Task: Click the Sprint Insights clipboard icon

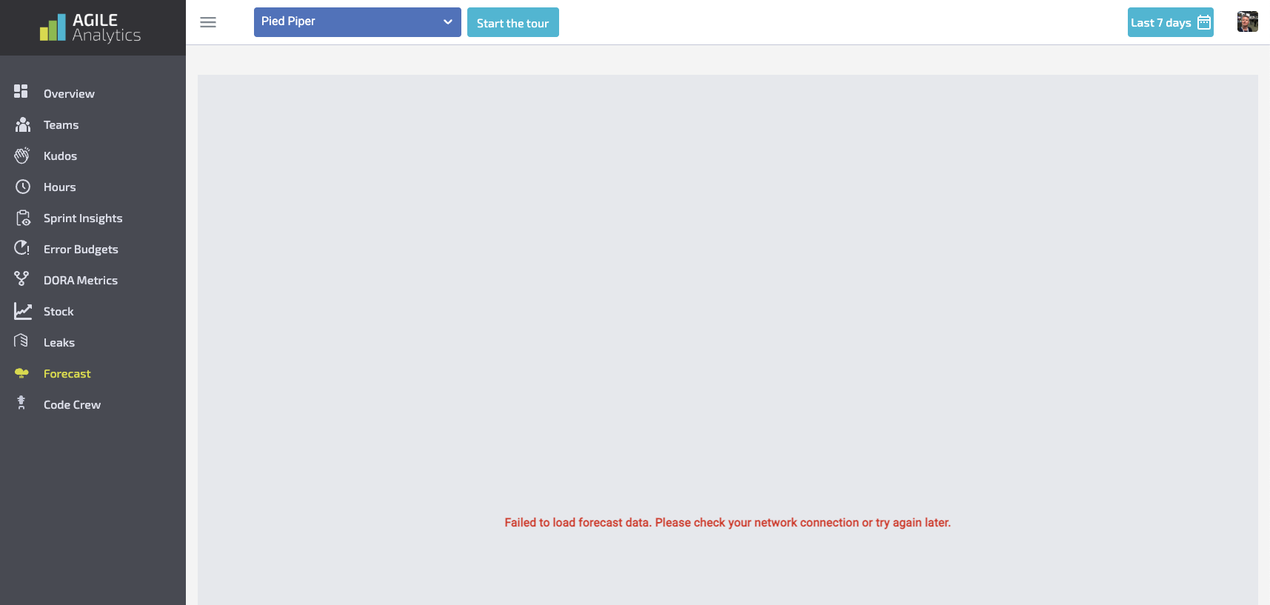Action: click(22, 218)
